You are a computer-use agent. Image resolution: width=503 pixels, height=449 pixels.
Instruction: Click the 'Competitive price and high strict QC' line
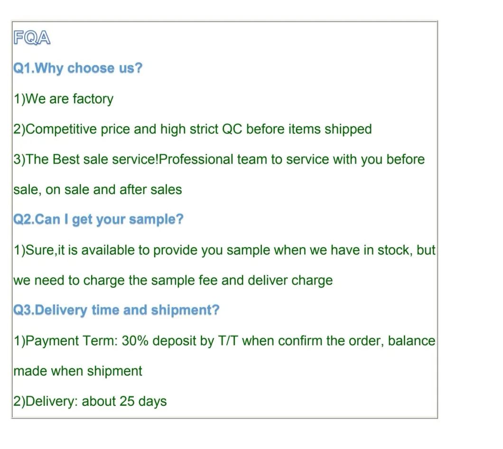coord(193,130)
